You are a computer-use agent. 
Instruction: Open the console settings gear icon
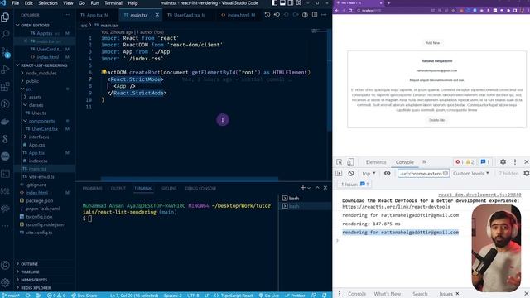coord(527,173)
